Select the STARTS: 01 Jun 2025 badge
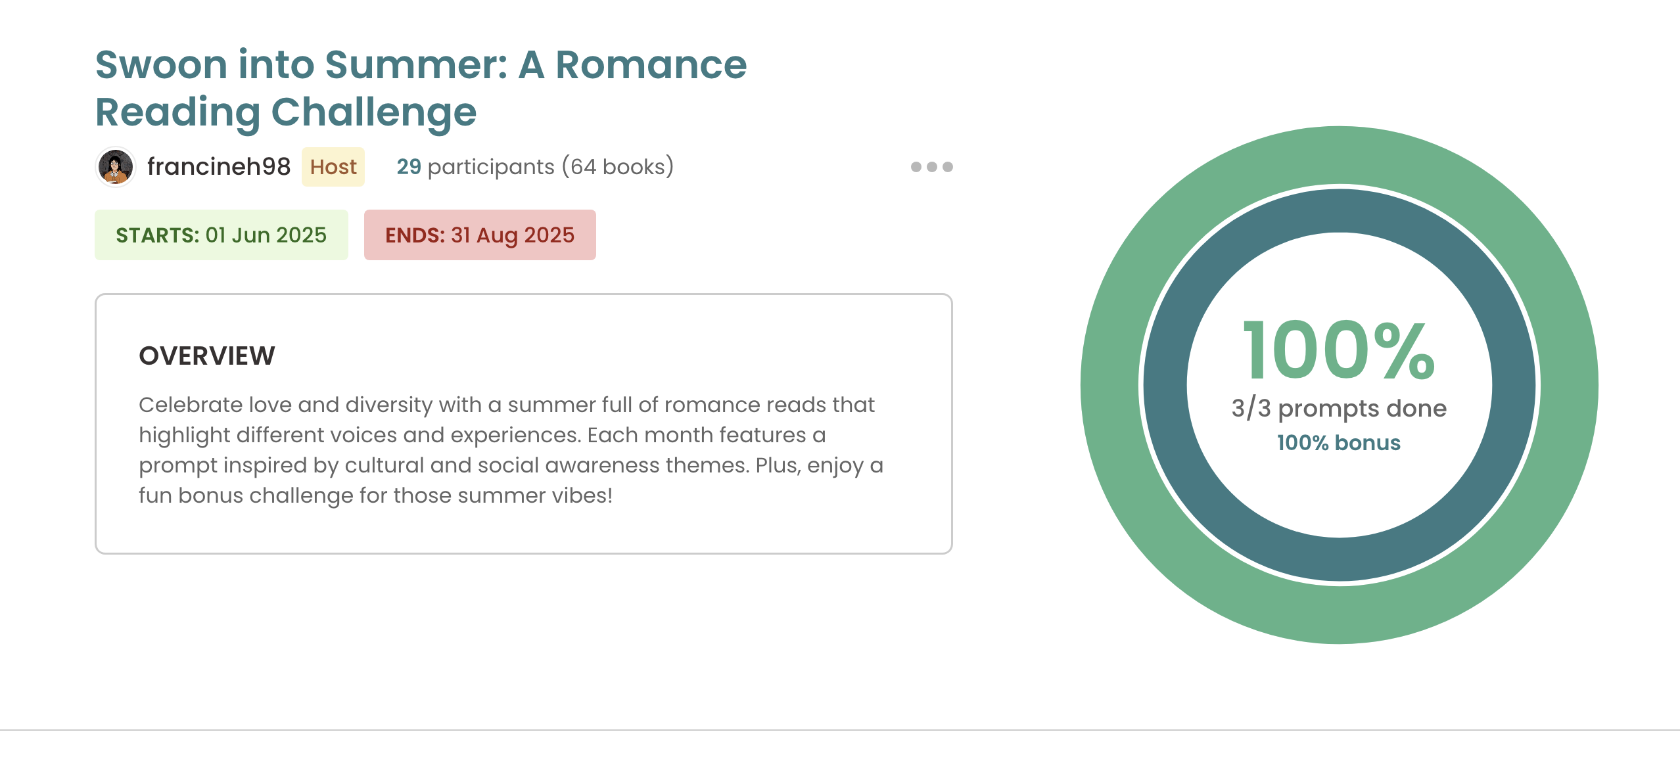This screenshot has height=757, width=1680. (x=221, y=235)
